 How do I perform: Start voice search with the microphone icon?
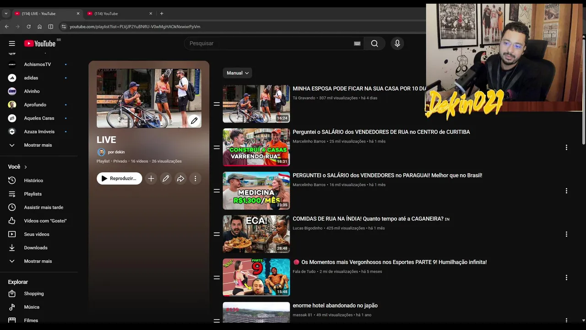397,44
